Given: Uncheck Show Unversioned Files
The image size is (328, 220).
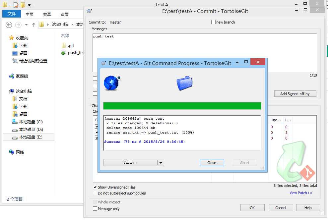Looking at the screenshot, I should 95,187.
